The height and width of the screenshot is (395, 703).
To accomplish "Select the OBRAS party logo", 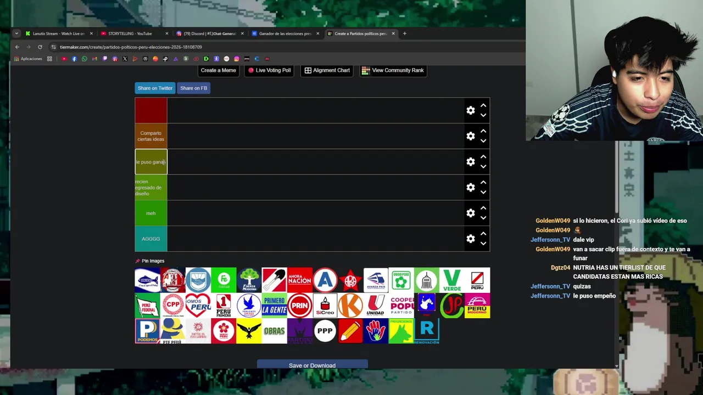I will [274, 331].
